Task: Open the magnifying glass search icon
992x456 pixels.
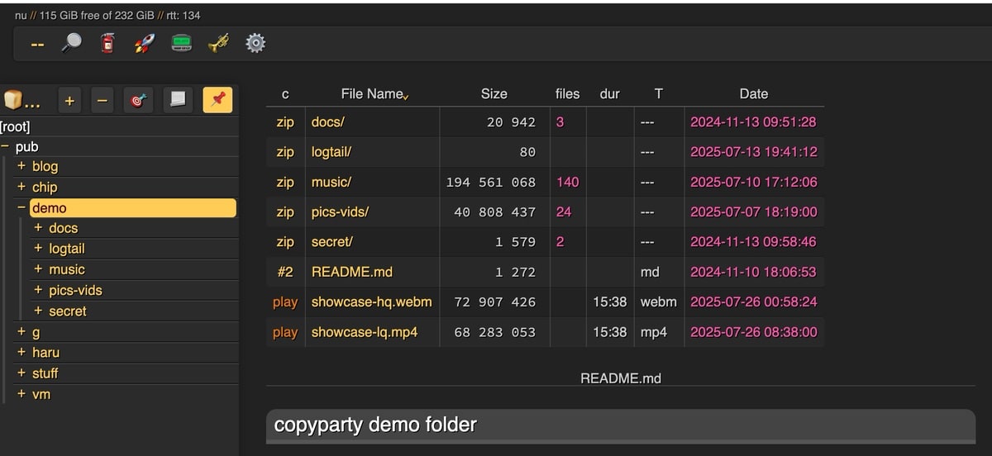Action: tap(72, 43)
